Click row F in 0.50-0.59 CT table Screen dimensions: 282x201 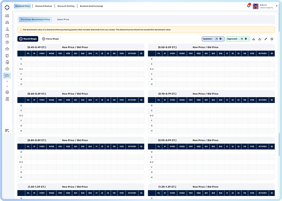[211, 74]
